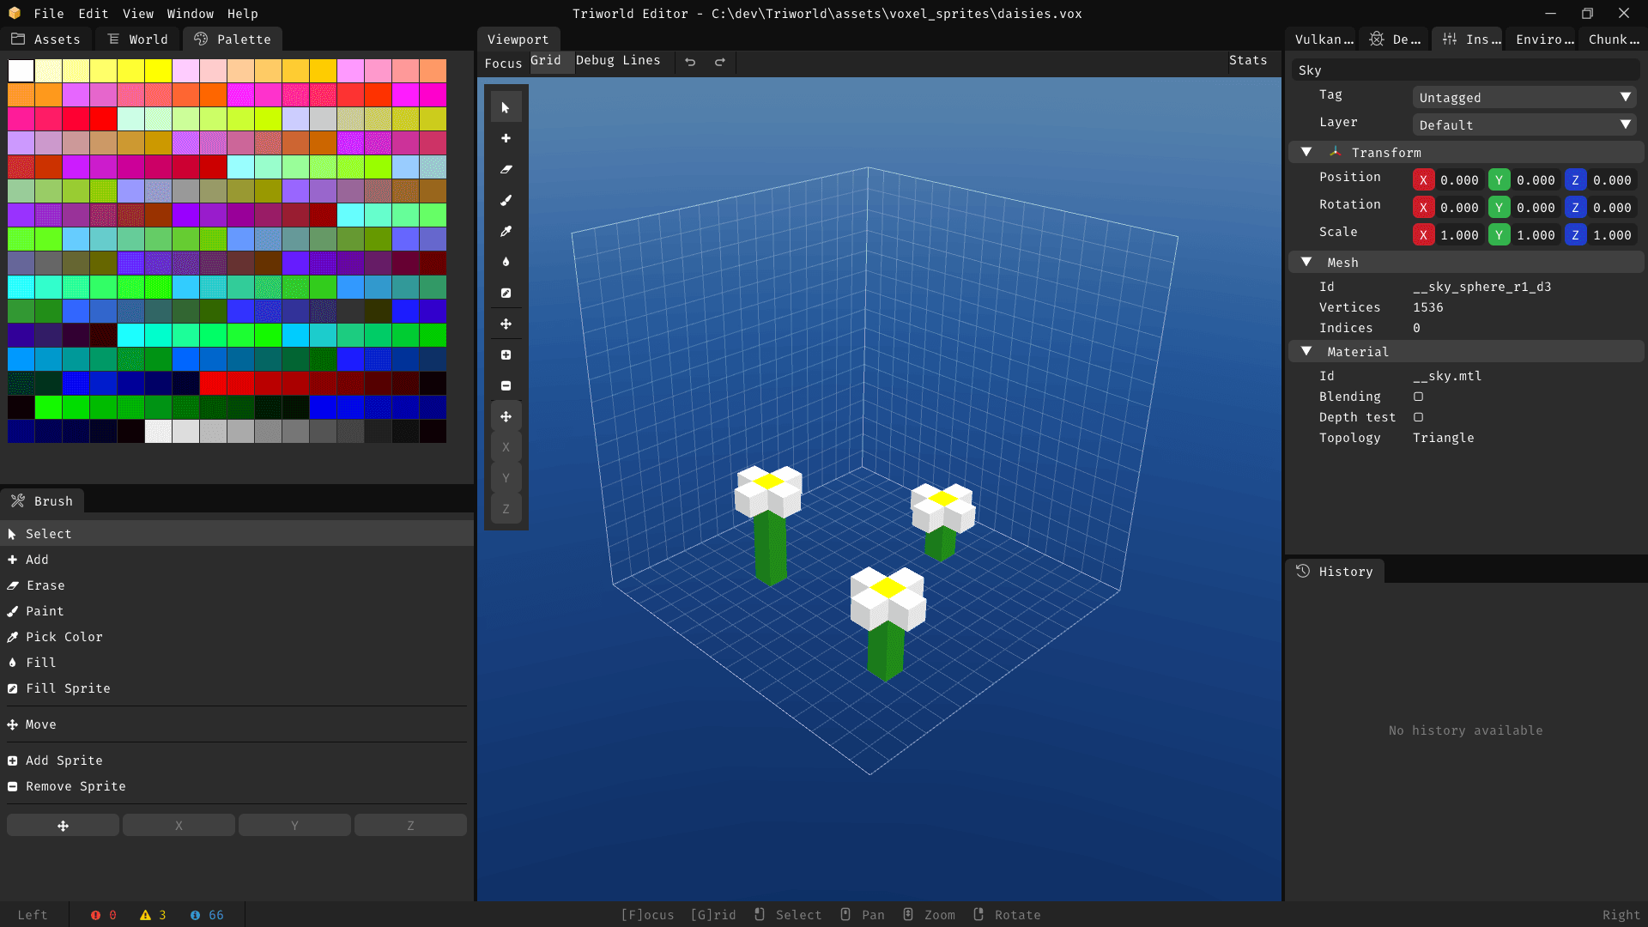Screen dimensions: 1648x927
Task: Open the Window menu
Action: tap(190, 14)
